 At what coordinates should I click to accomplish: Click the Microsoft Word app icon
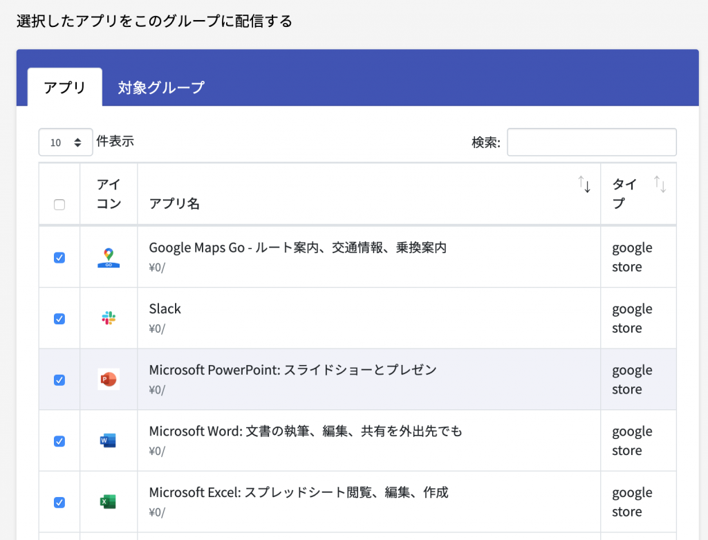click(x=109, y=440)
